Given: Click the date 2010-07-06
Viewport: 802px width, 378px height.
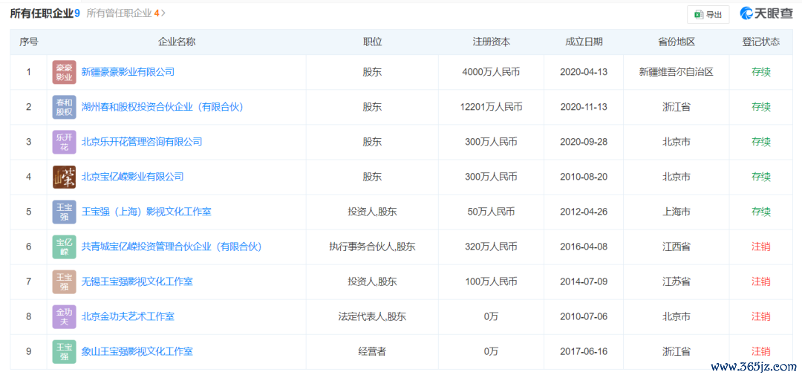Looking at the screenshot, I should [584, 316].
